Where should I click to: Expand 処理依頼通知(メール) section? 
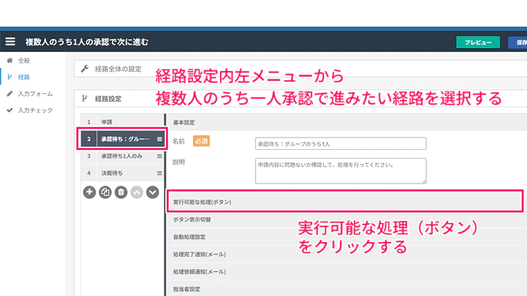click(x=347, y=272)
